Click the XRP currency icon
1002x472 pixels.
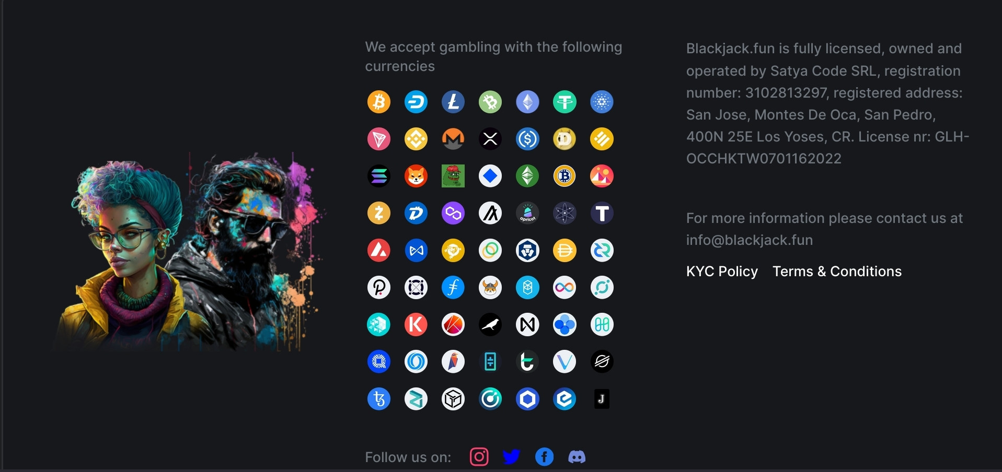[490, 139]
